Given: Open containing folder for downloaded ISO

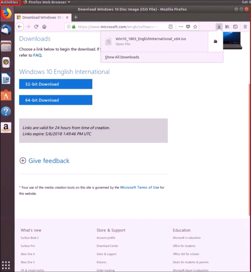Looking at the screenshot, I should pyautogui.click(x=215, y=41).
